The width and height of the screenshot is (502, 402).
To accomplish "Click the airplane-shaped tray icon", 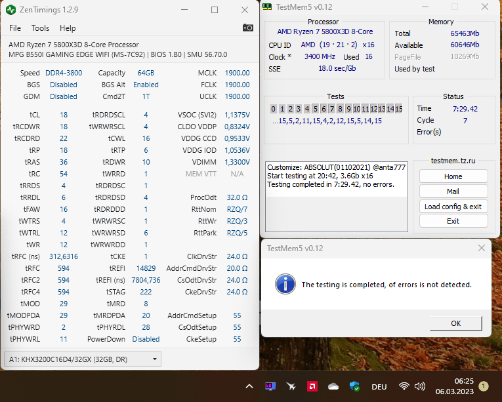I will 291,386.
